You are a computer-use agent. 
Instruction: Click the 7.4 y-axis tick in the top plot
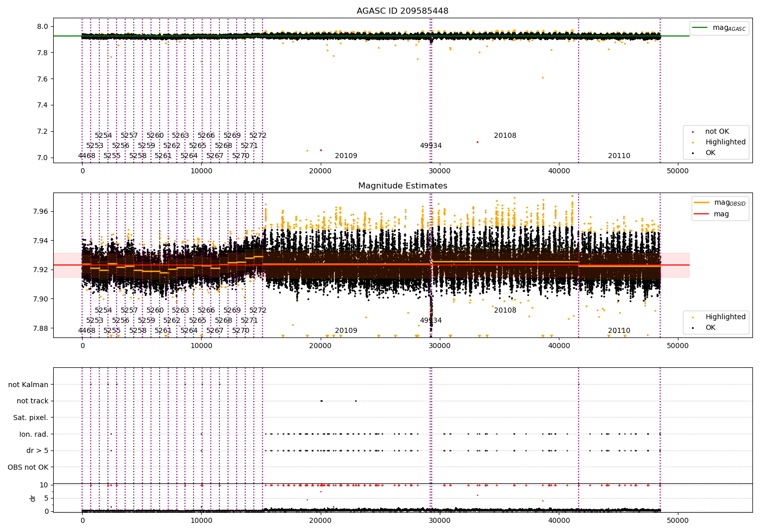point(43,105)
